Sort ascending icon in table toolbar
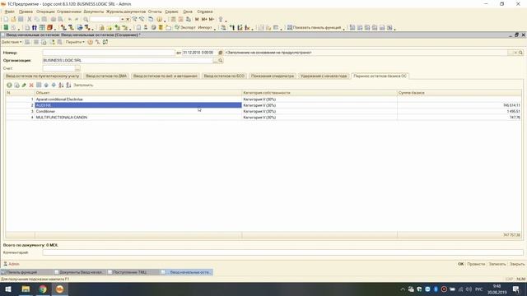Viewport: 527px width, 296px height. pyautogui.click(x=61, y=86)
